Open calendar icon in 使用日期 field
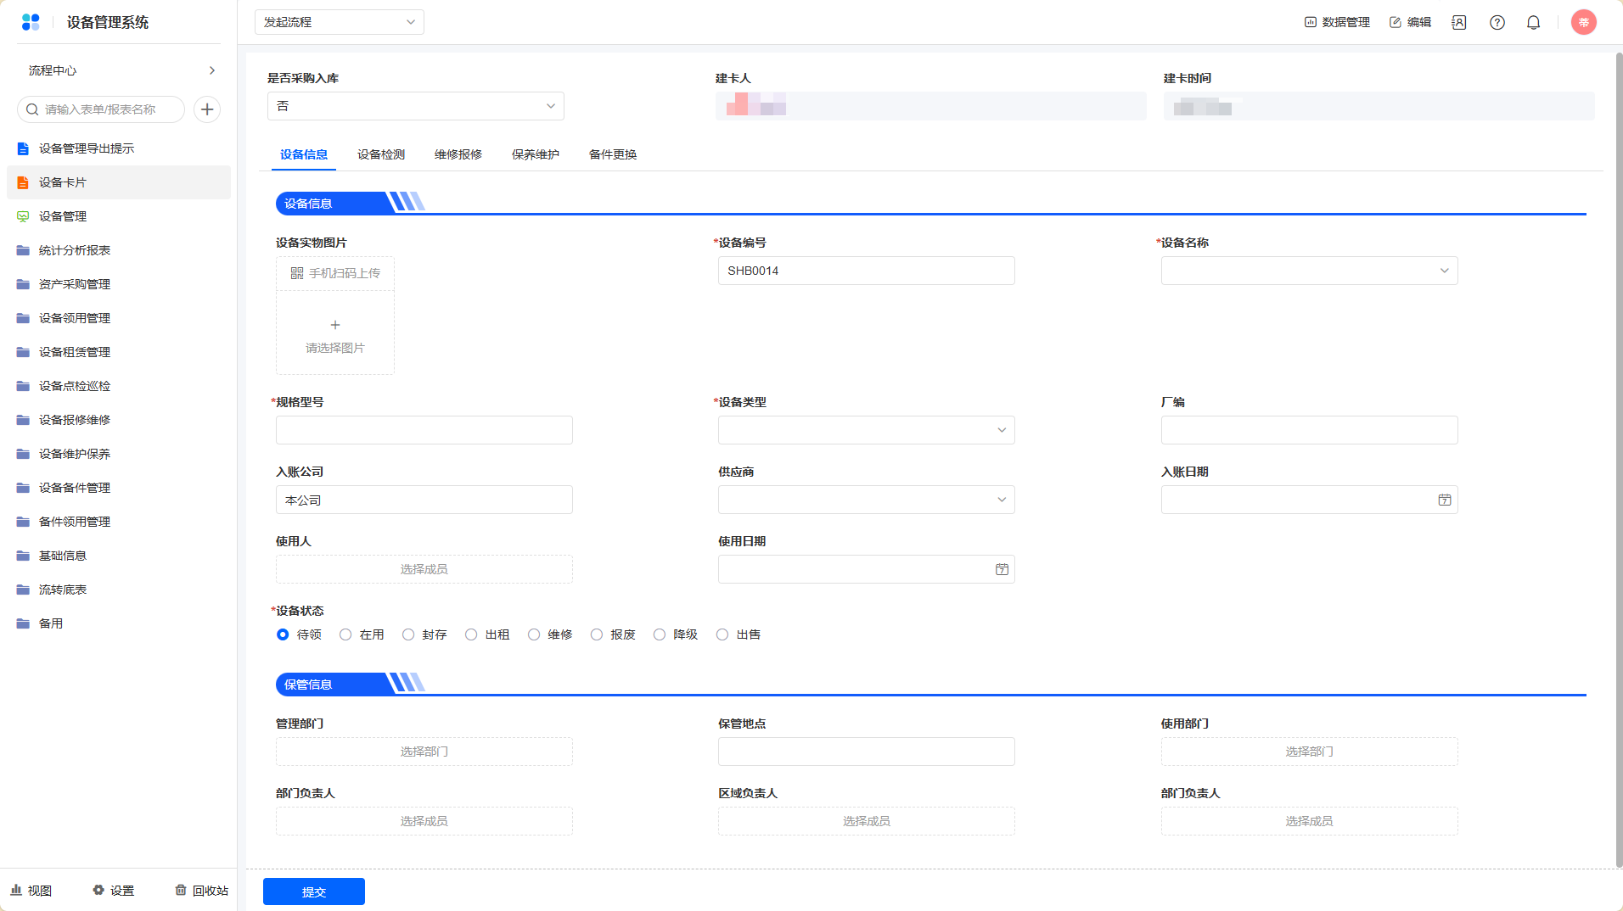Image resolution: width=1623 pixels, height=911 pixels. (1002, 570)
